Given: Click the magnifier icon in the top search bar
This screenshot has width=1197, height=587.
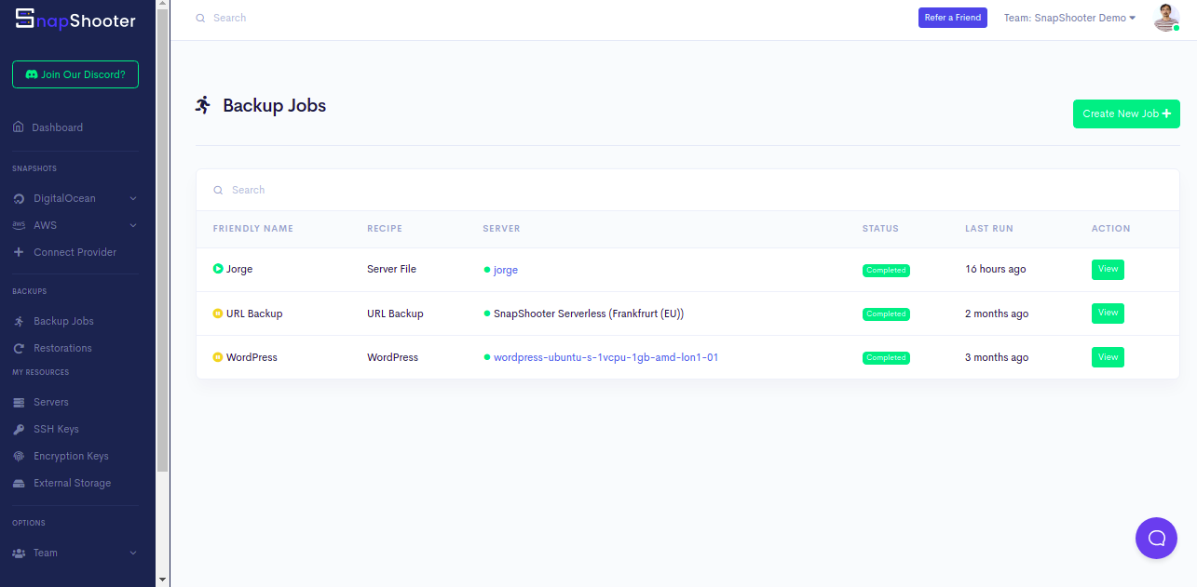Looking at the screenshot, I should 200,18.
